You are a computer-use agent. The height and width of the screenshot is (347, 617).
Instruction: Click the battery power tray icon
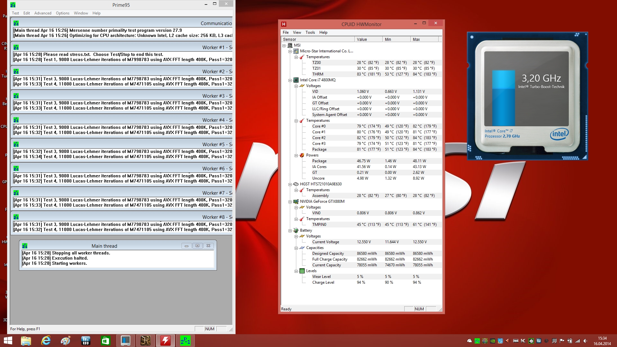point(570,341)
